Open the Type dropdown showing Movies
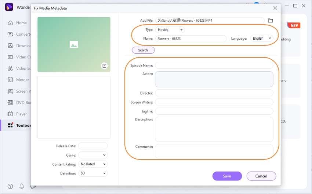 170,30
